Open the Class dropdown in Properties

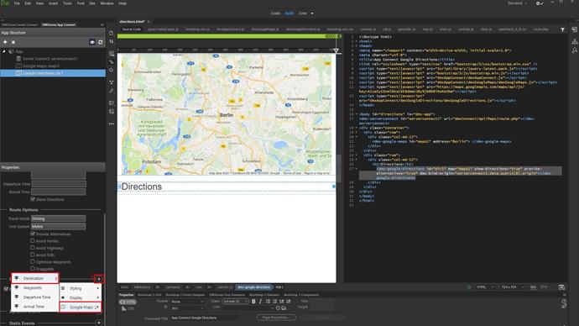pos(235,302)
